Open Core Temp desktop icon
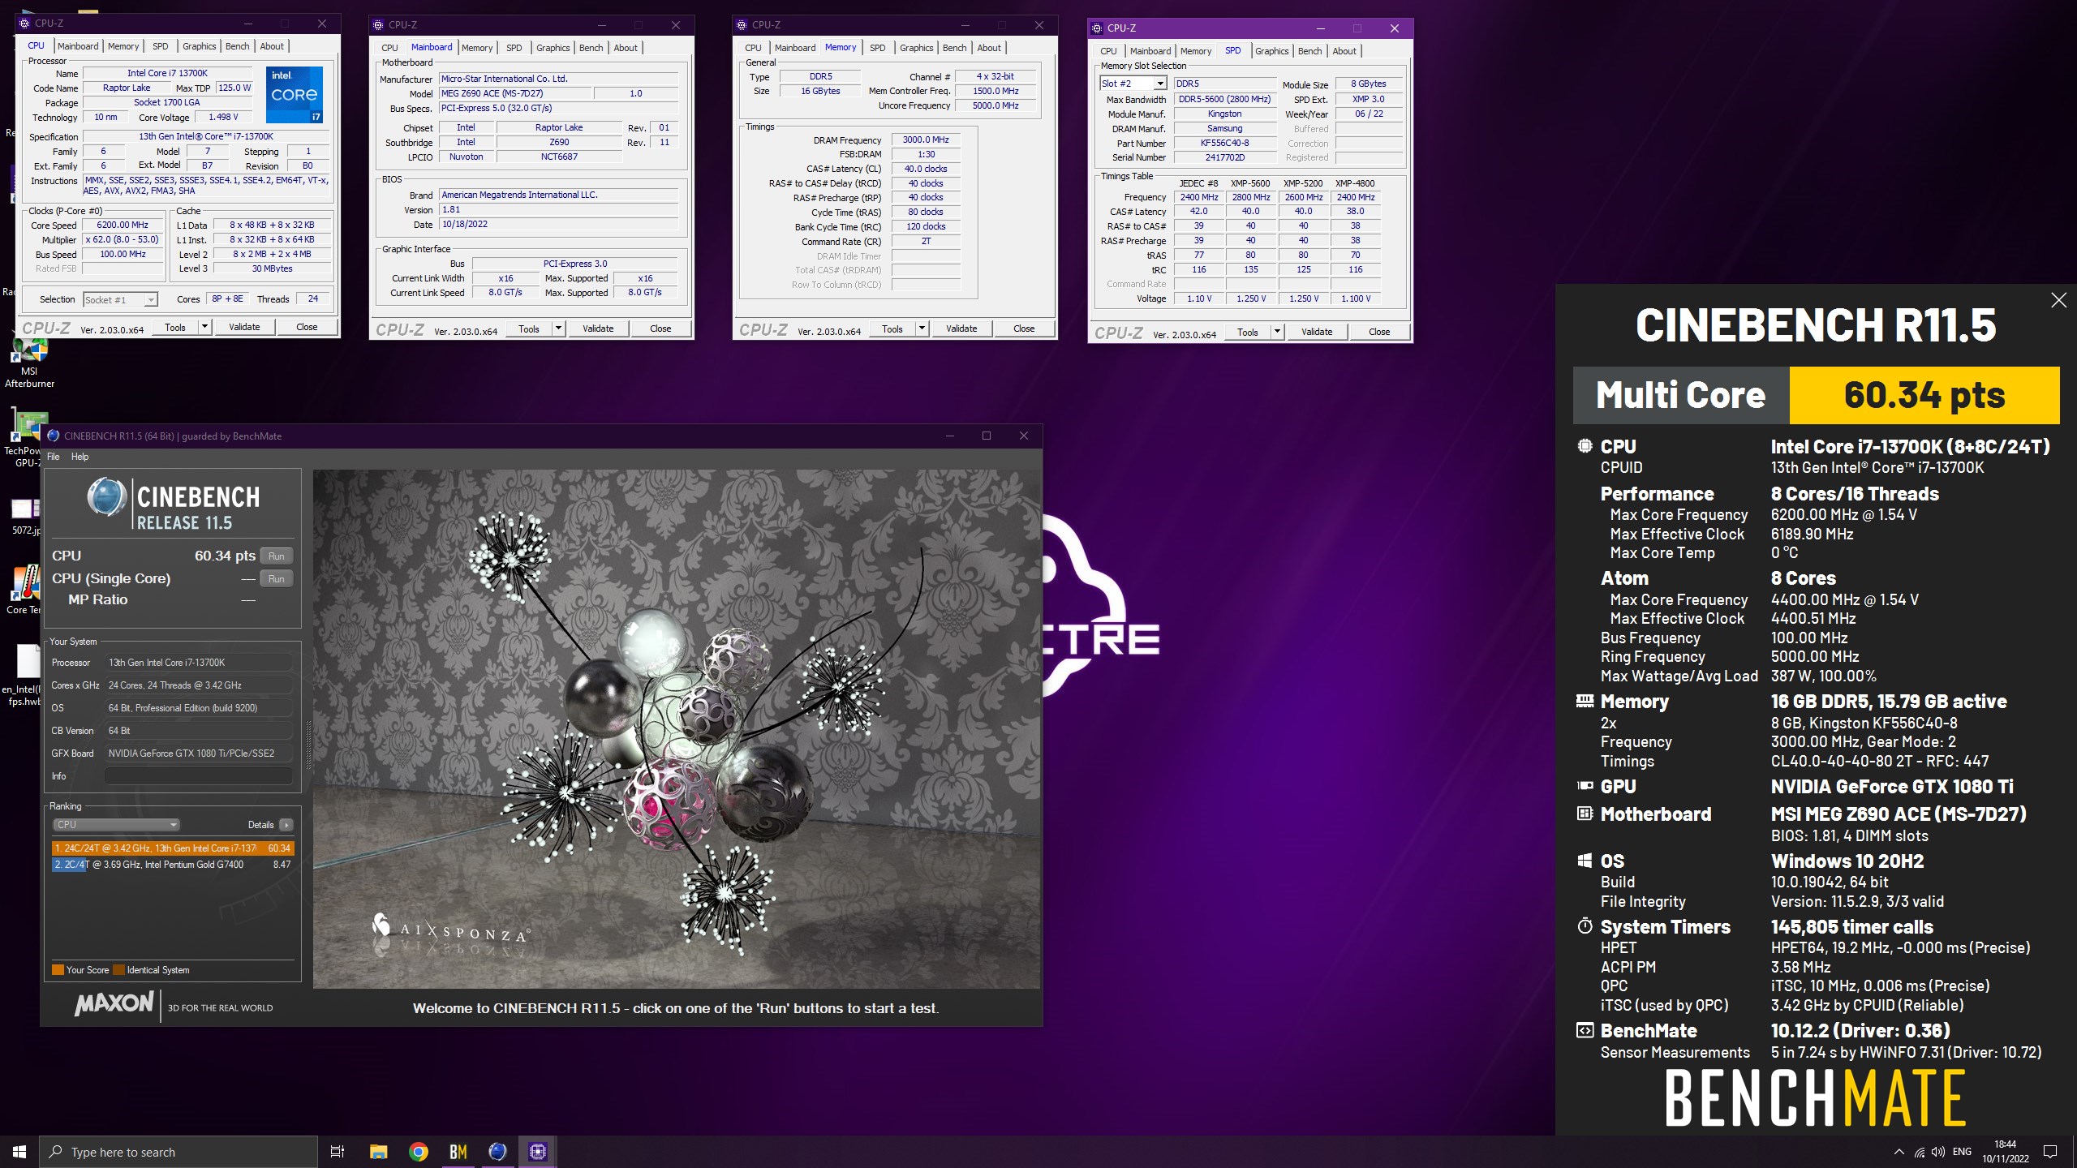Viewport: 2077px width, 1168px height. pyautogui.click(x=24, y=590)
